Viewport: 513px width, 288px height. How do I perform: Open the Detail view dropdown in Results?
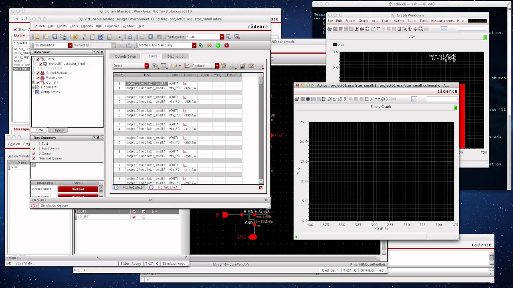point(147,66)
